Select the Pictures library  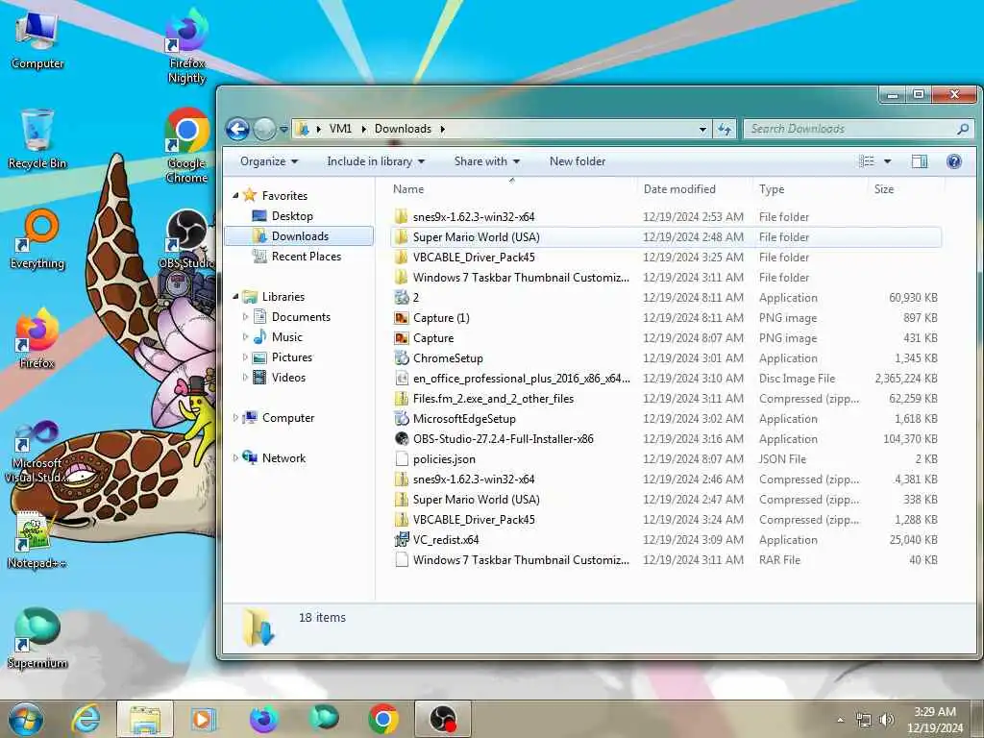tap(292, 357)
